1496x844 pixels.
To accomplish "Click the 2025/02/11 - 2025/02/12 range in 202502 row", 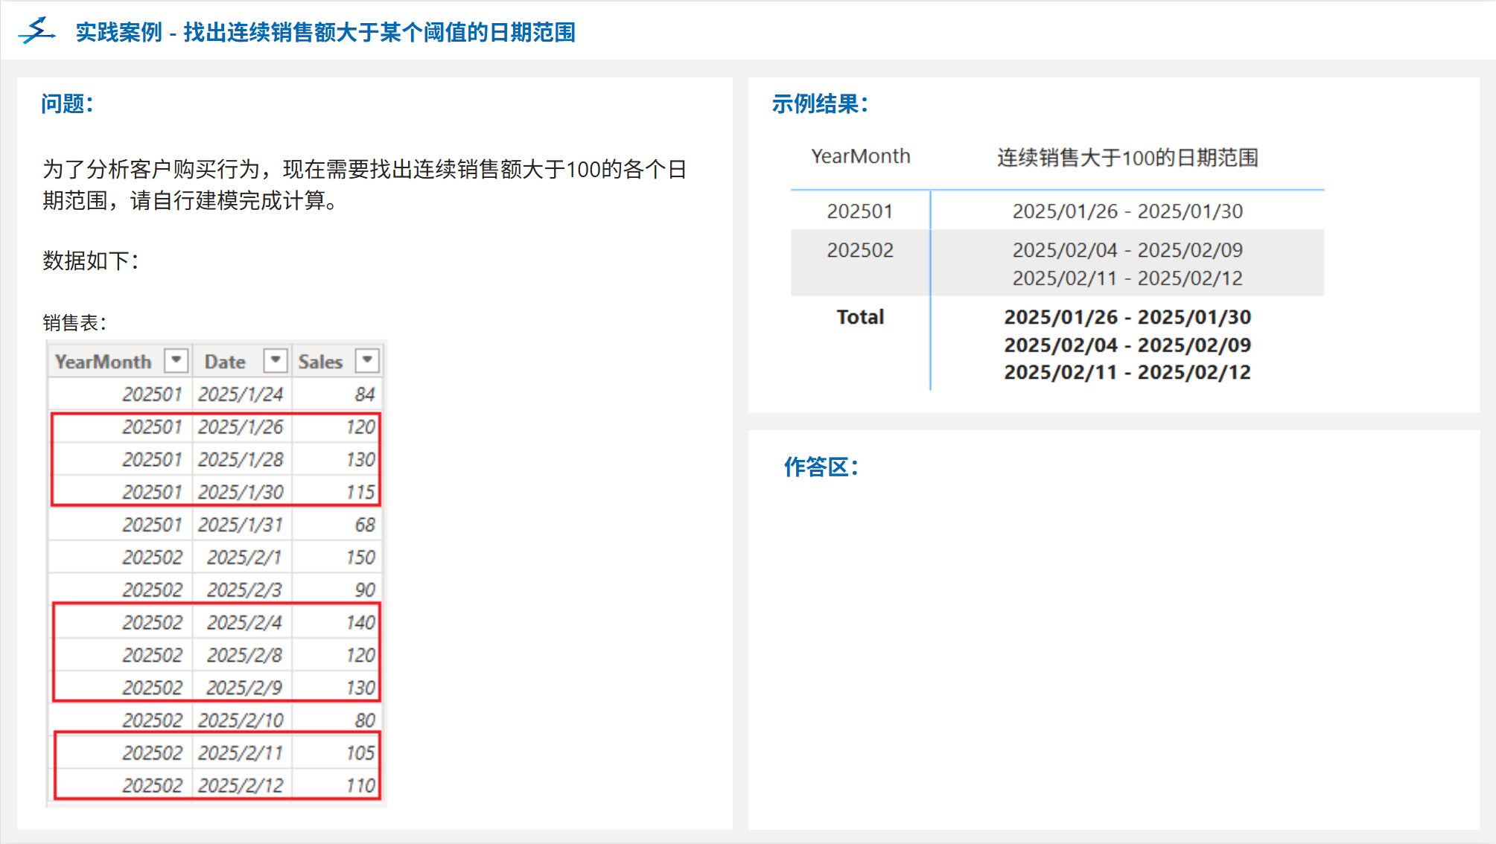I will coord(1127,278).
